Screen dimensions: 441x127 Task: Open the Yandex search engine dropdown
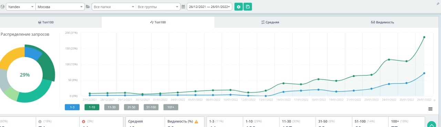point(20,7)
